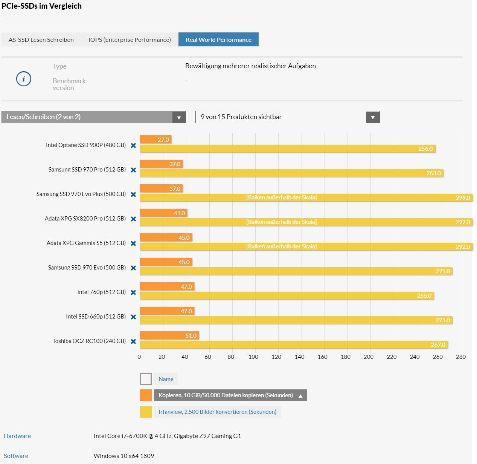477x464 pixels.
Task: Switch to AS-SSD Lesen Schreiben tab
Action: [41, 40]
